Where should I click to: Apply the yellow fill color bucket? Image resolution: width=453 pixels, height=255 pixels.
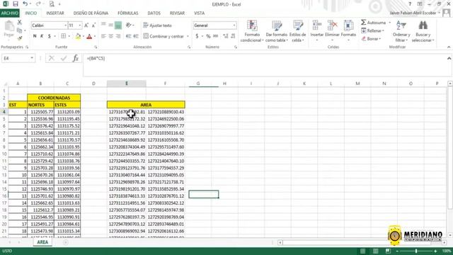coord(78,36)
